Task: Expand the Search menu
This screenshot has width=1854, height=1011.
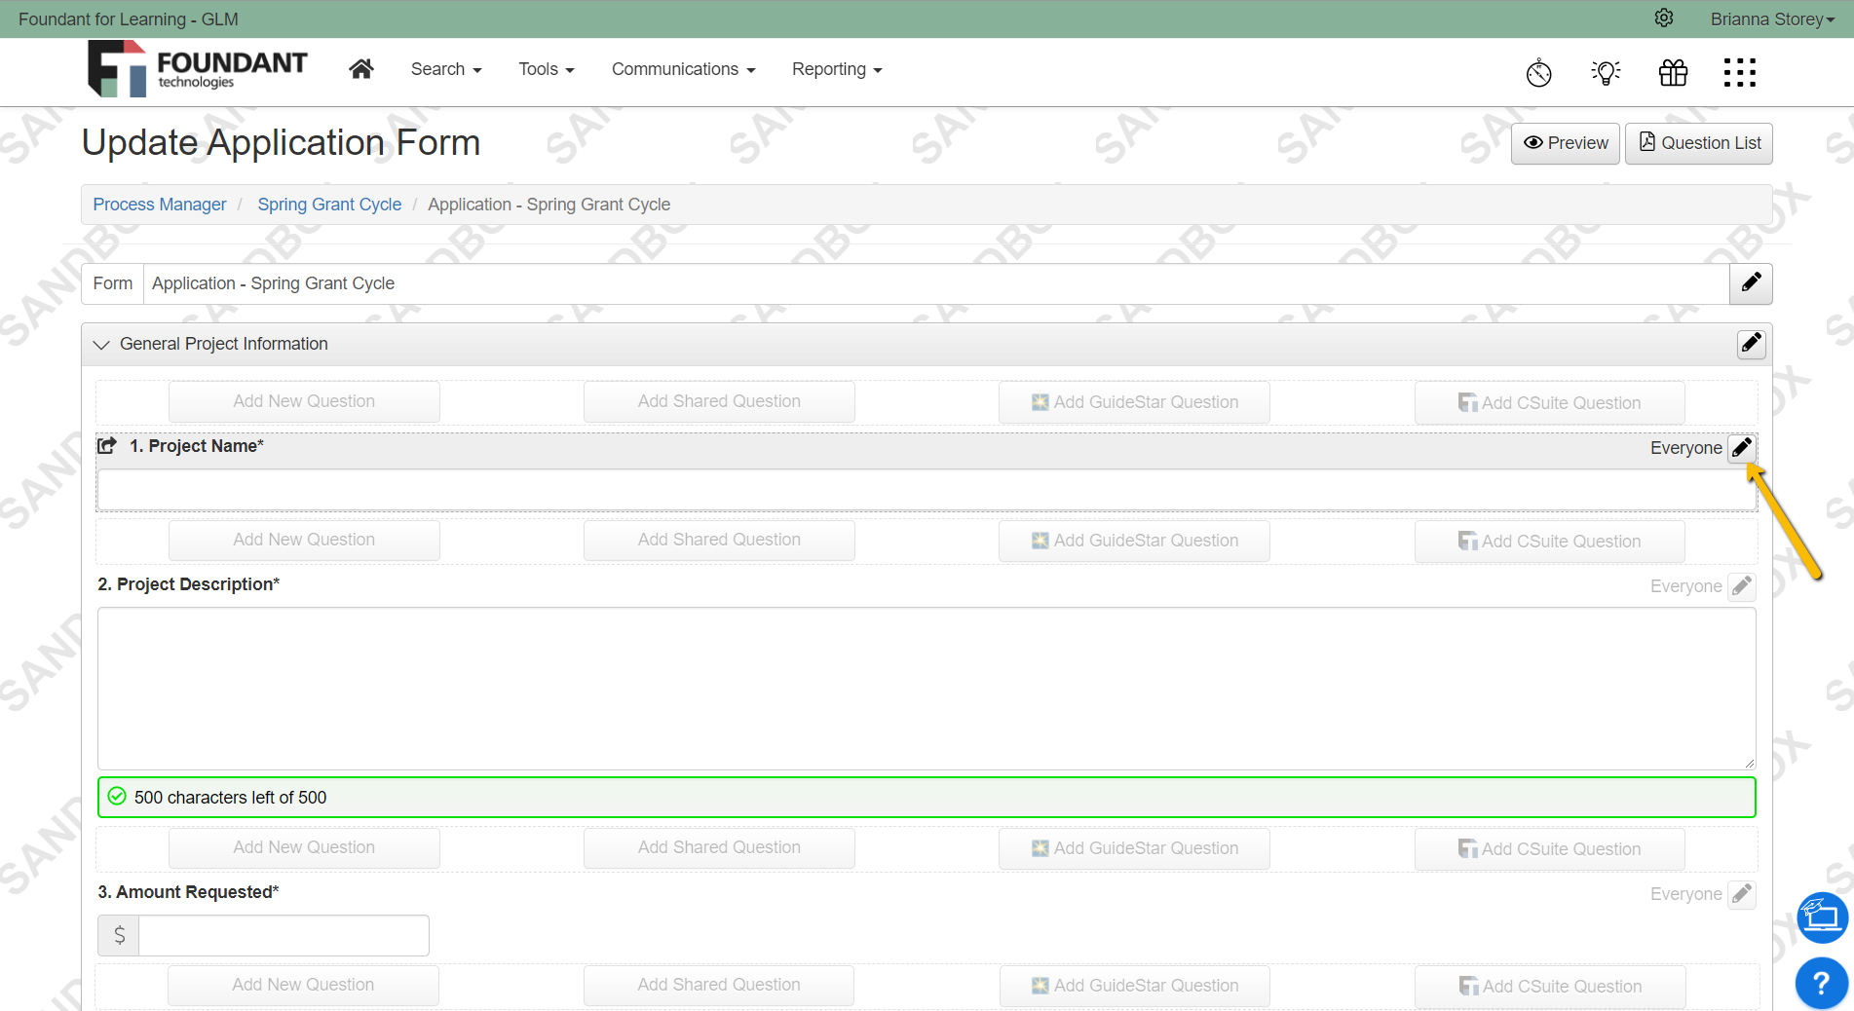Action: coord(446,69)
